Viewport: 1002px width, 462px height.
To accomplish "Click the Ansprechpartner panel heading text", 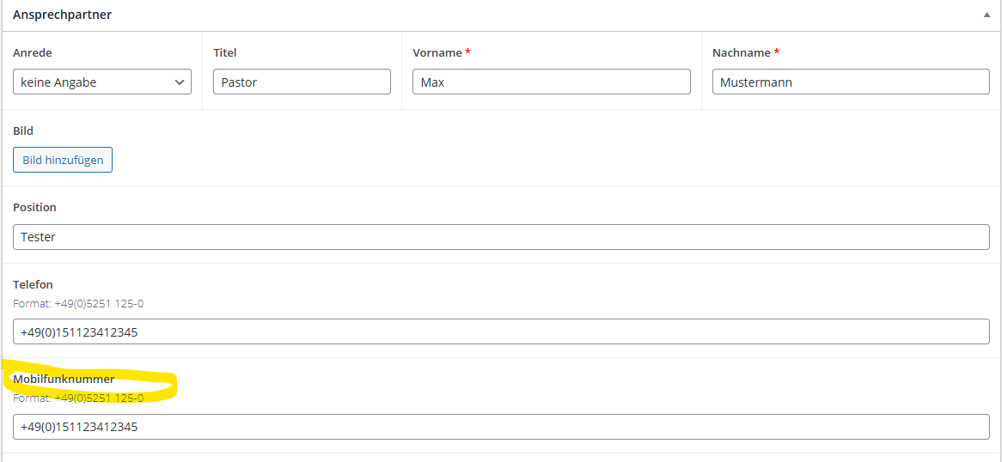I will coord(62,15).
